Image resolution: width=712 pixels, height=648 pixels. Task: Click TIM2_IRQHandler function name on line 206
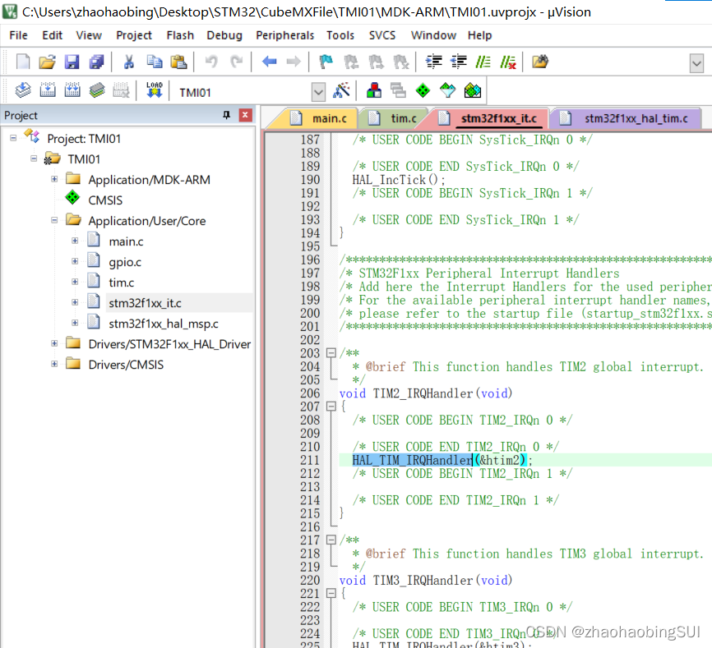tap(423, 393)
